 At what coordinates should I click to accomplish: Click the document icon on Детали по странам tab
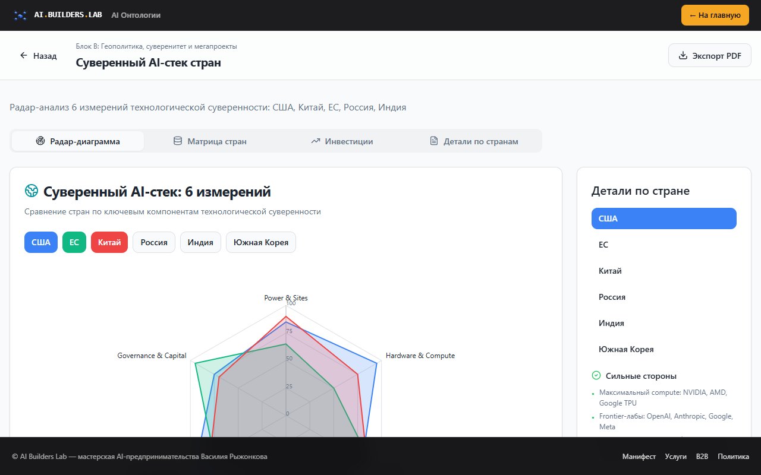(x=434, y=141)
